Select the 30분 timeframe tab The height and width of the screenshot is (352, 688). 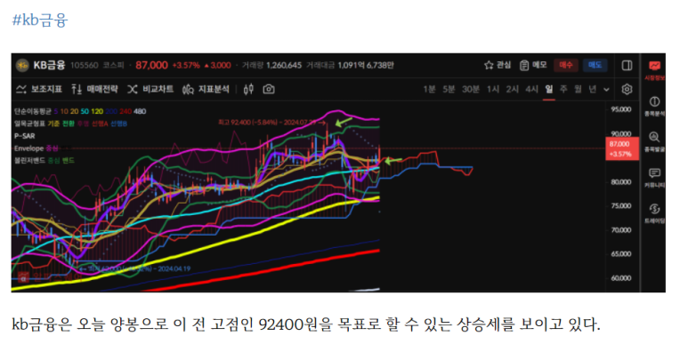(x=470, y=90)
